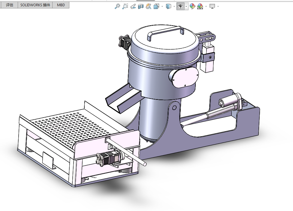Toggle the Hide/Show Items eye icon
Image resolution: width=293 pixels, height=211 pixels.
(180, 6)
